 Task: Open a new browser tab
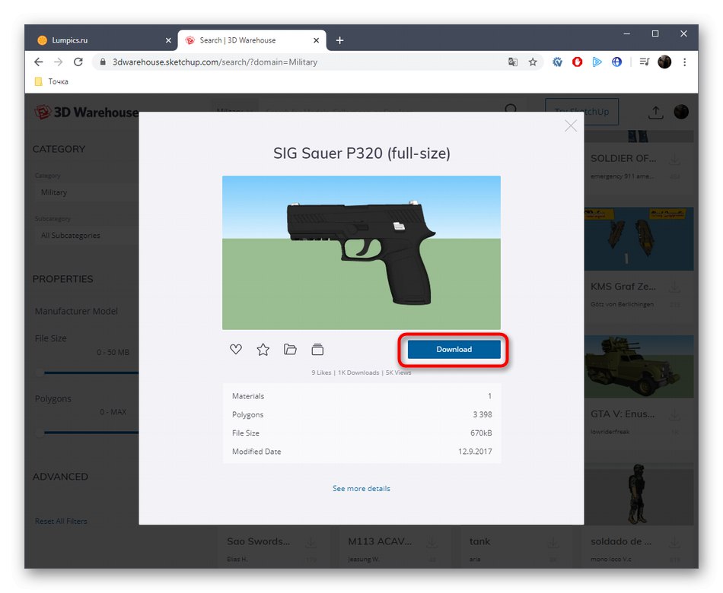pyautogui.click(x=340, y=40)
